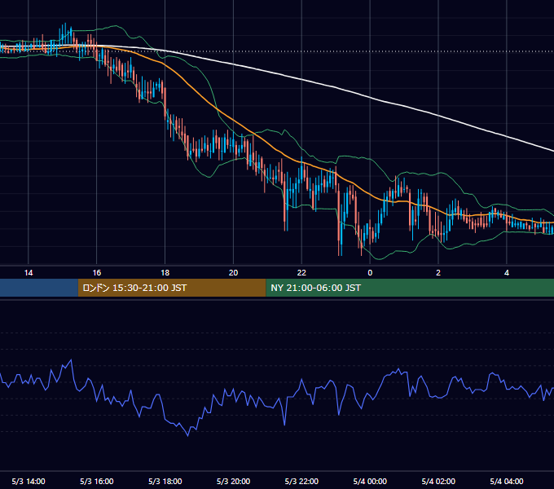Click the '4' hour label on price chart axis
554x489 pixels.
pyautogui.click(x=507, y=273)
